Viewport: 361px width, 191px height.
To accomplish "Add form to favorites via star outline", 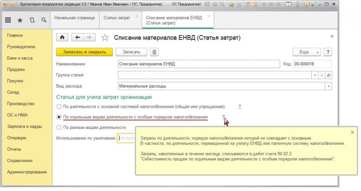I will coord(105,38).
